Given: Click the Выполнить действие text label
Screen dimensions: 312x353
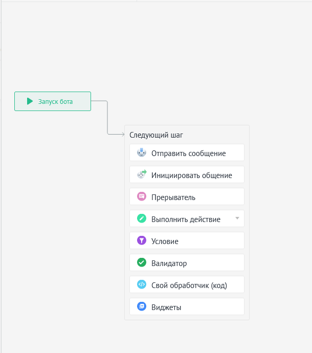Looking at the screenshot, I should coord(186,219).
